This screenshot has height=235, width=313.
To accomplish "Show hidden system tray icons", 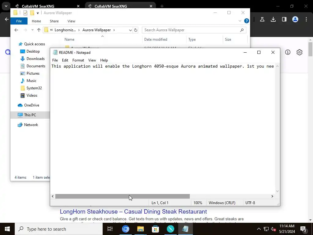I will click(x=259, y=229).
